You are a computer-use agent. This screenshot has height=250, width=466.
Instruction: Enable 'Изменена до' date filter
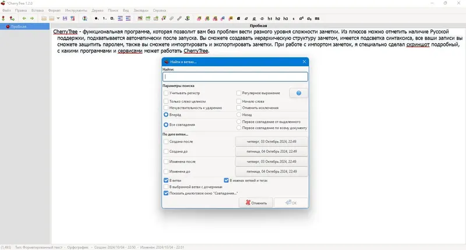pos(166,172)
